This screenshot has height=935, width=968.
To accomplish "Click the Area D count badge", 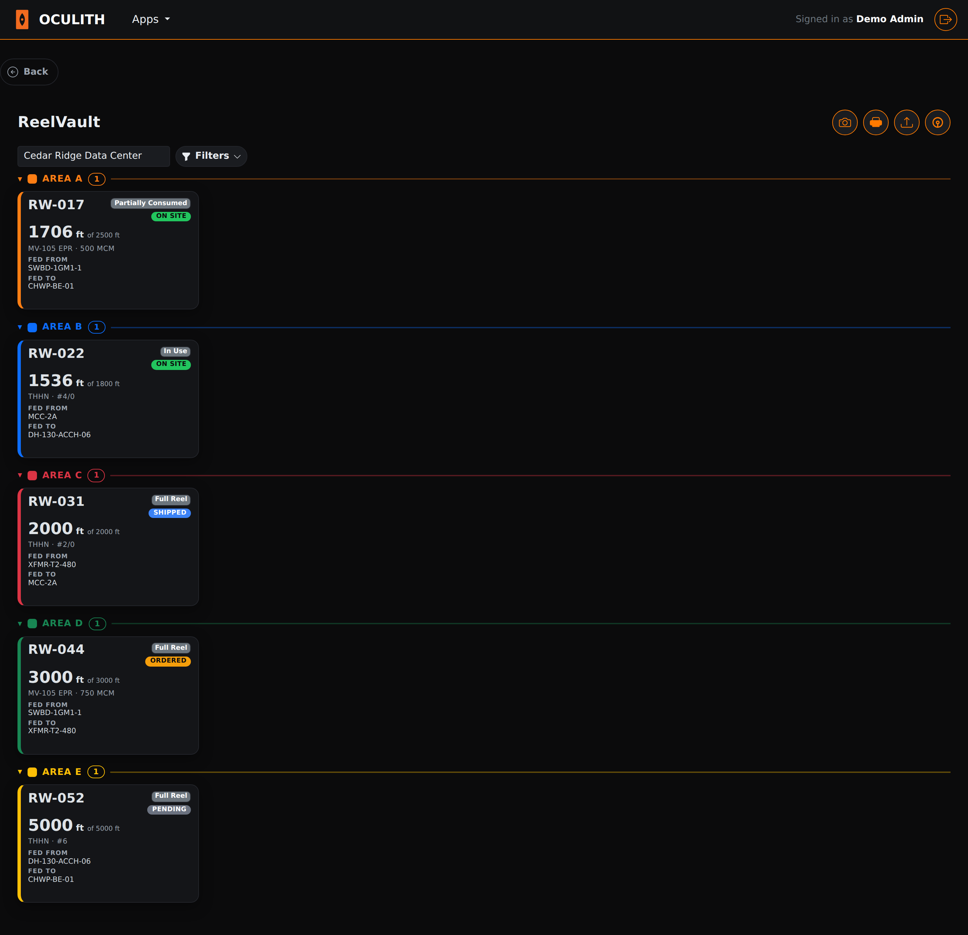I will (x=97, y=624).
